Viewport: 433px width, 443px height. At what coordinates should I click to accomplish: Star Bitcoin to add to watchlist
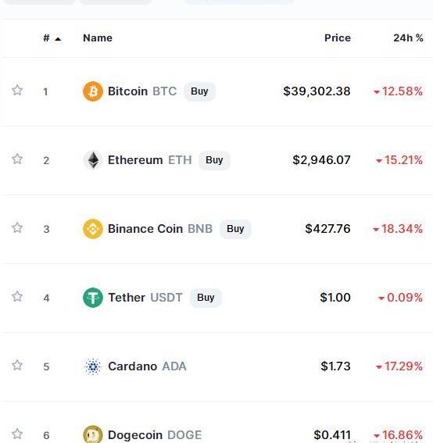17,90
